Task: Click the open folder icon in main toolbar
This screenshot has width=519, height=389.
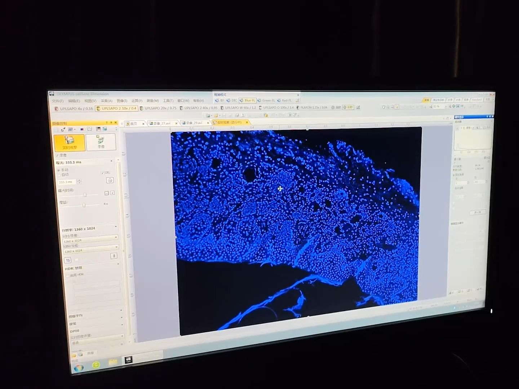Action: (x=216, y=115)
